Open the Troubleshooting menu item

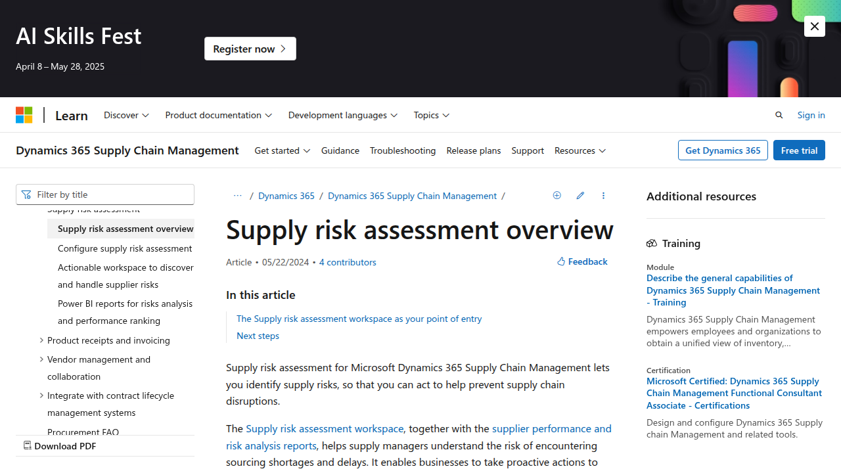coord(403,150)
